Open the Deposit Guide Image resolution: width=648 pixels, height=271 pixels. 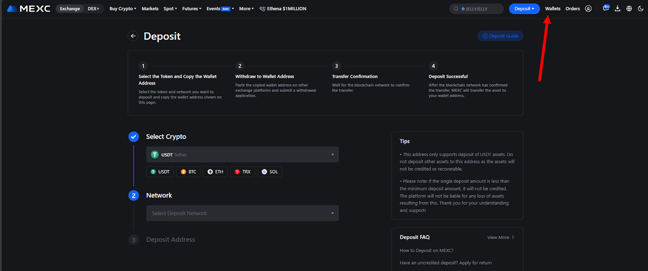tap(501, 36)
